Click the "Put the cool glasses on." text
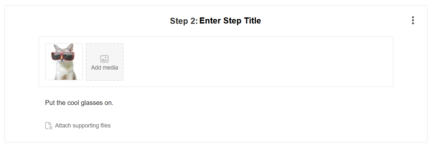The width and height of the screenshot is (432, 150). tap(79, 103)
